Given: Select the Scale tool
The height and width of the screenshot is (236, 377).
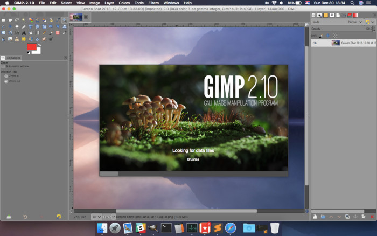Looking at the screenshot, I should [x=44, y=26].
